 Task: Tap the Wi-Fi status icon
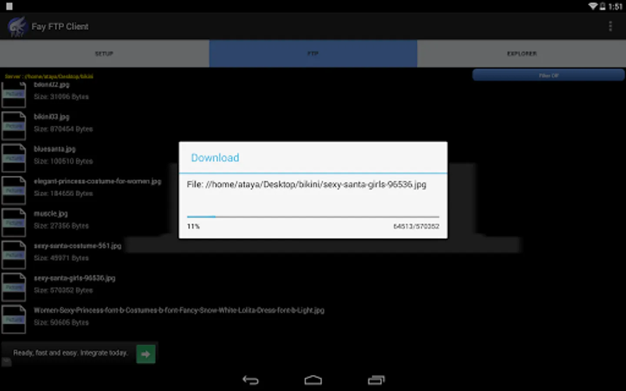coord(593,6)
